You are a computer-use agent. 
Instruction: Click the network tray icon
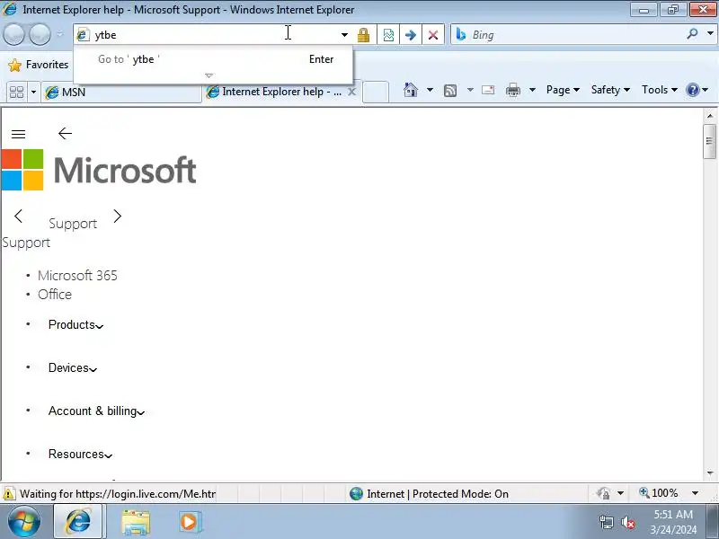tap(607, 522)
